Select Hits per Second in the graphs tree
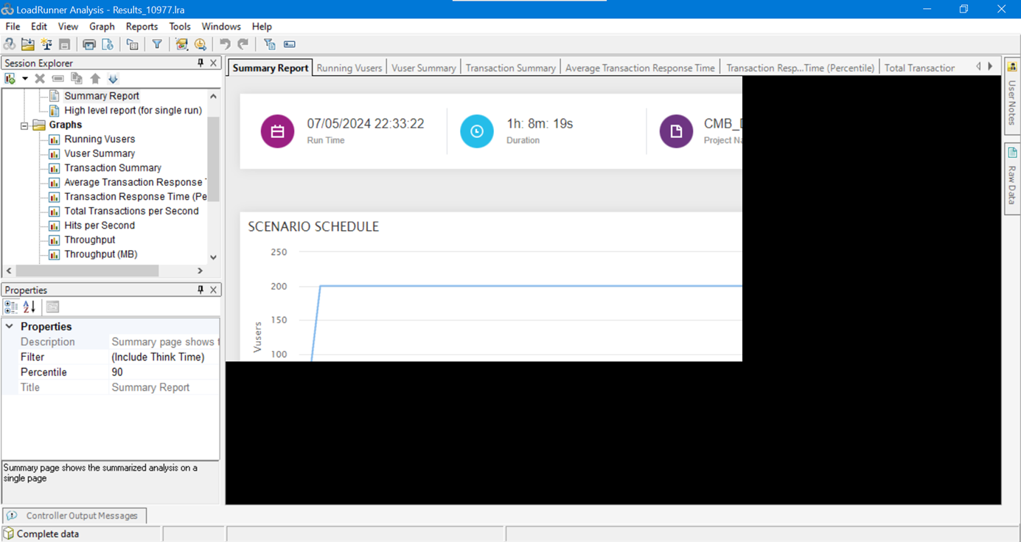 100,226
